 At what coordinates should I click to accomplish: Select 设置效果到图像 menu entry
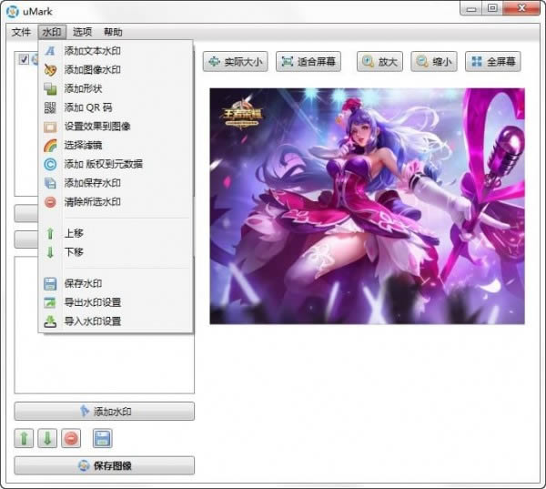point(116,127)
